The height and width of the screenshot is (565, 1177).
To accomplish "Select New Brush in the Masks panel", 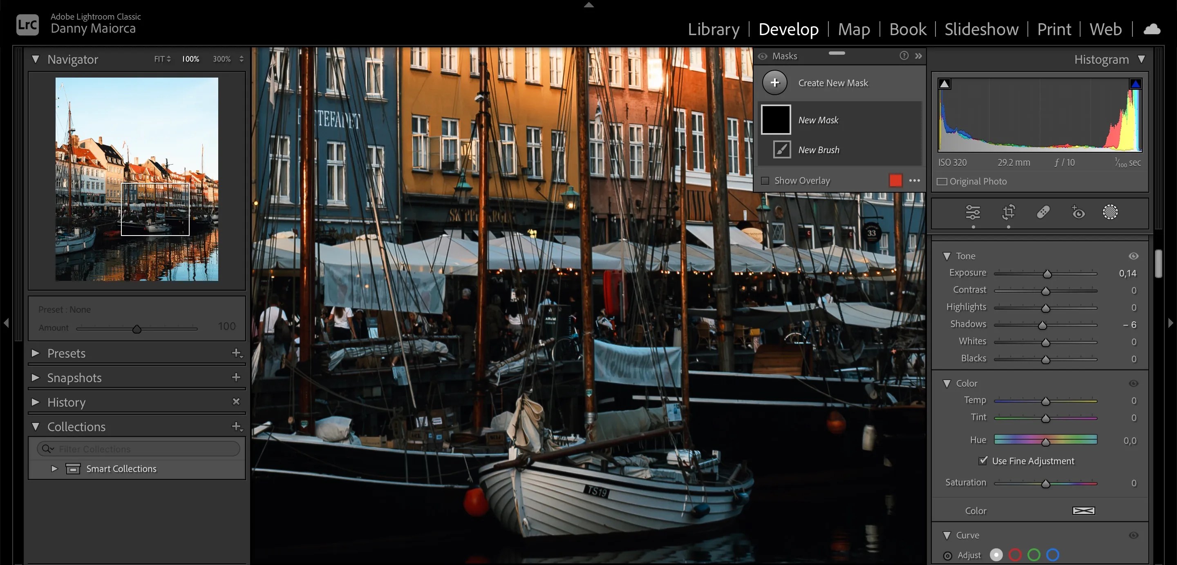I will coord(818,149).
